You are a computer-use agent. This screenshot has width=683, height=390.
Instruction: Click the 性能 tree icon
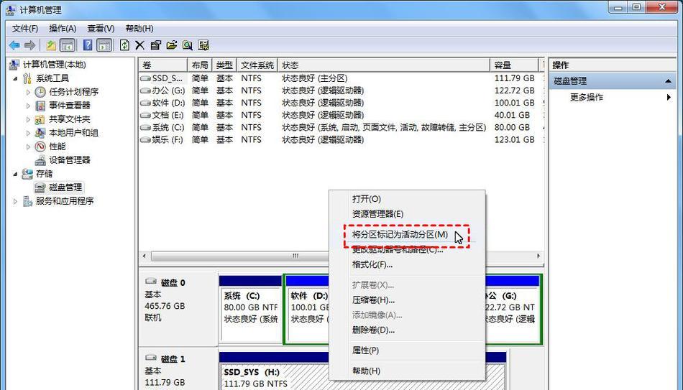pos(40,147)
